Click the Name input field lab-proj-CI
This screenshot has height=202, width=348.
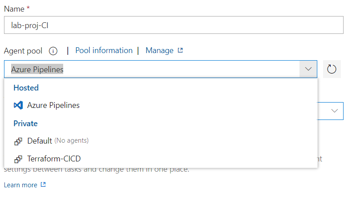click(174, 25)
